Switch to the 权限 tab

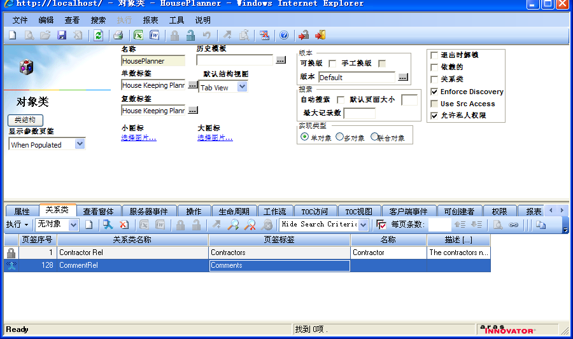tap(500, 211)
